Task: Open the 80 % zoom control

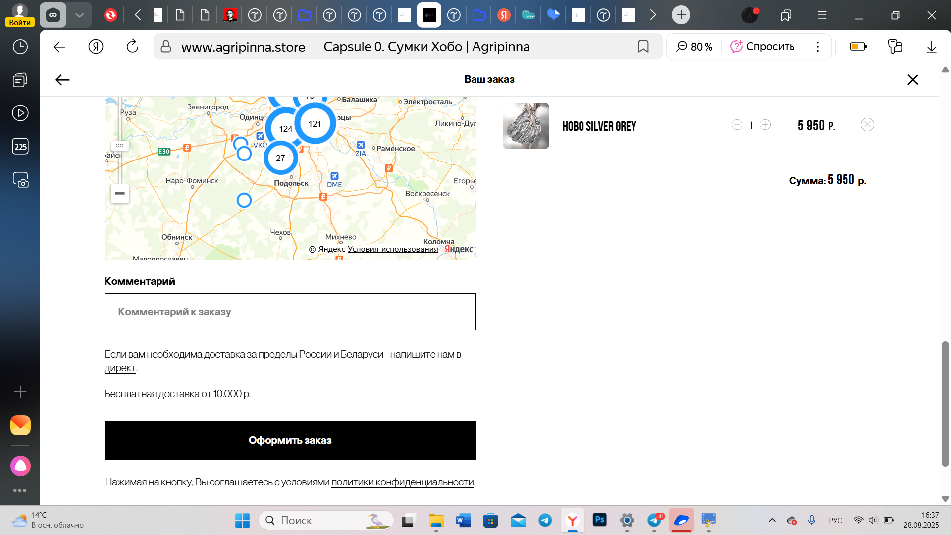Action: pos(694,47)
